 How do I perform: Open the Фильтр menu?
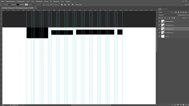coord(46,1)
